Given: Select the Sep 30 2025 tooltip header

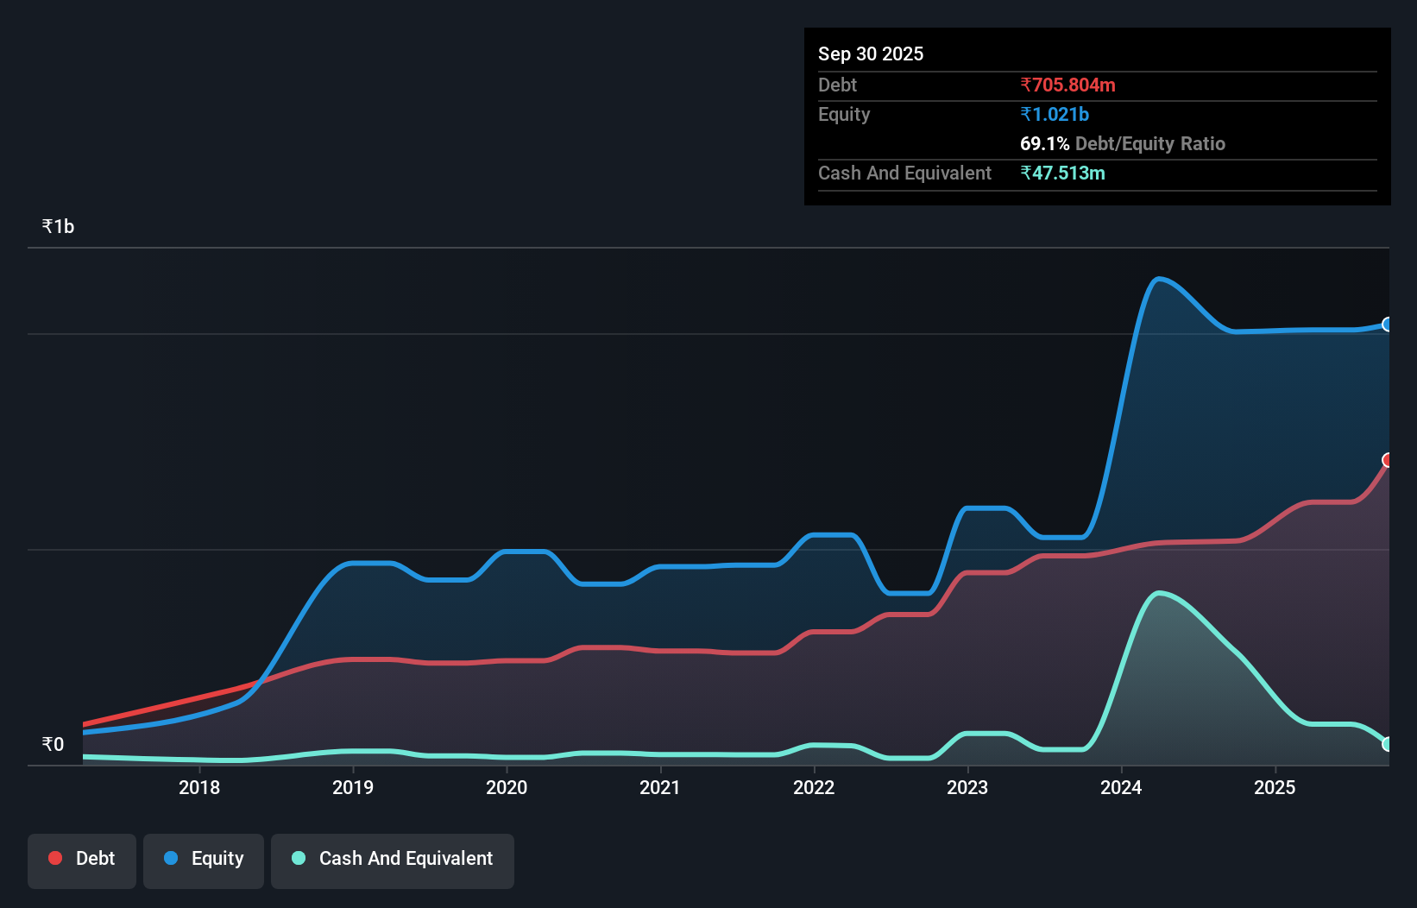Looking at the screenshot, I should (x=871, y=54).
